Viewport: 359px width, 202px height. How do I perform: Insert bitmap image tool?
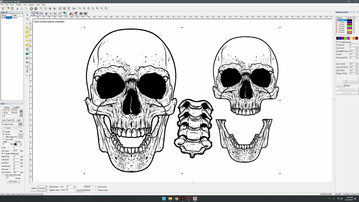(x=27, y=54)
